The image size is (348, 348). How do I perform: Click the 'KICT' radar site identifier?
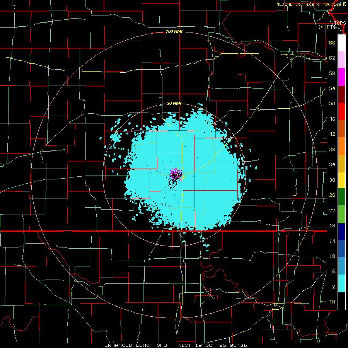tap(185, 345)
